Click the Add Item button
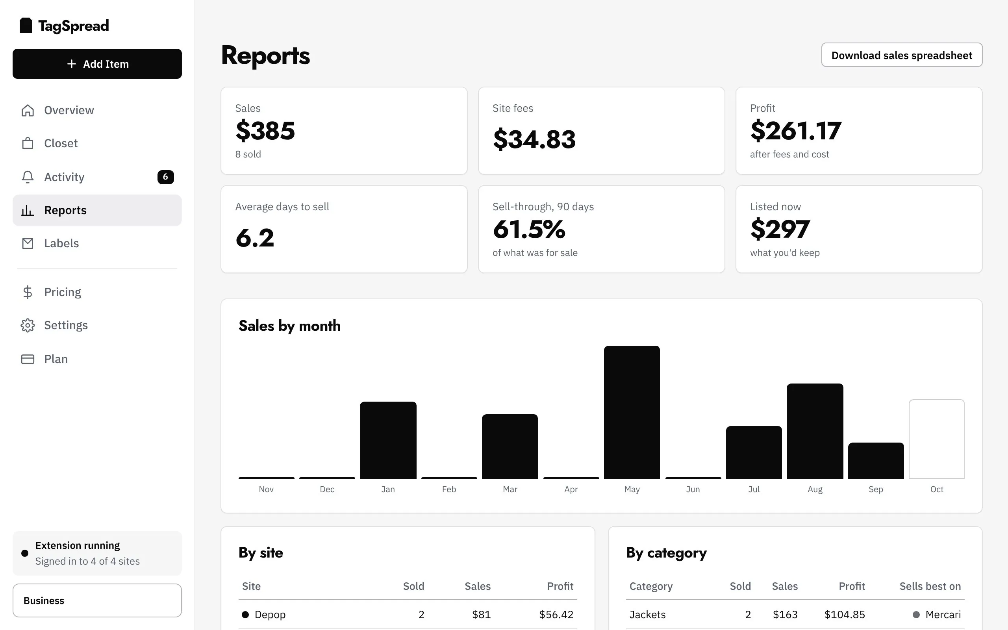This screenshot has height=630, width=1008. click(x=97, y=64)
